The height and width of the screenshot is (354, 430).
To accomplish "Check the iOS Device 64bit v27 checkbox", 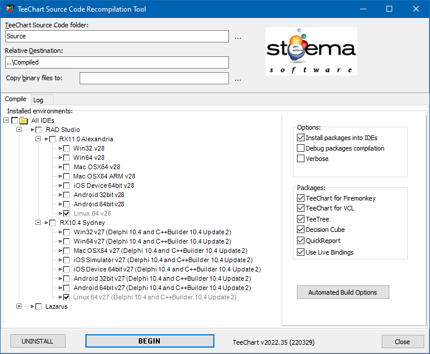I will coord(66,270).
